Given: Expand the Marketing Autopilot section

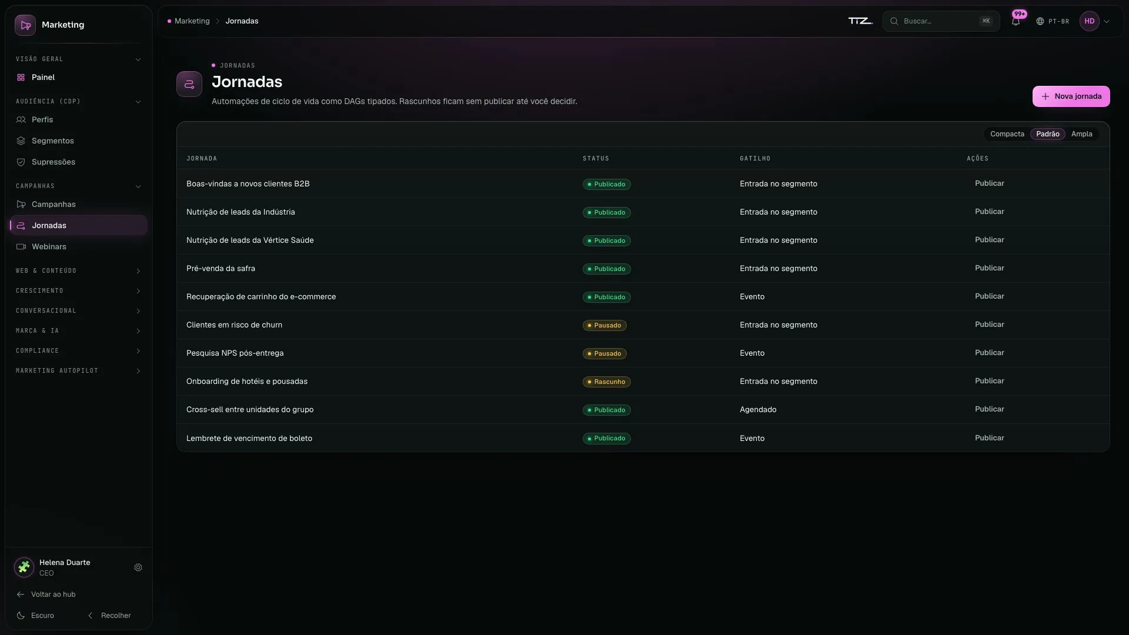Looking at the screenshot, I should (x=78, y=371).
